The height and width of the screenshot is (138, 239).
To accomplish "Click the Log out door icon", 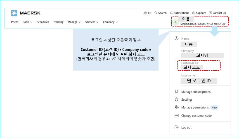I will 176,127.
